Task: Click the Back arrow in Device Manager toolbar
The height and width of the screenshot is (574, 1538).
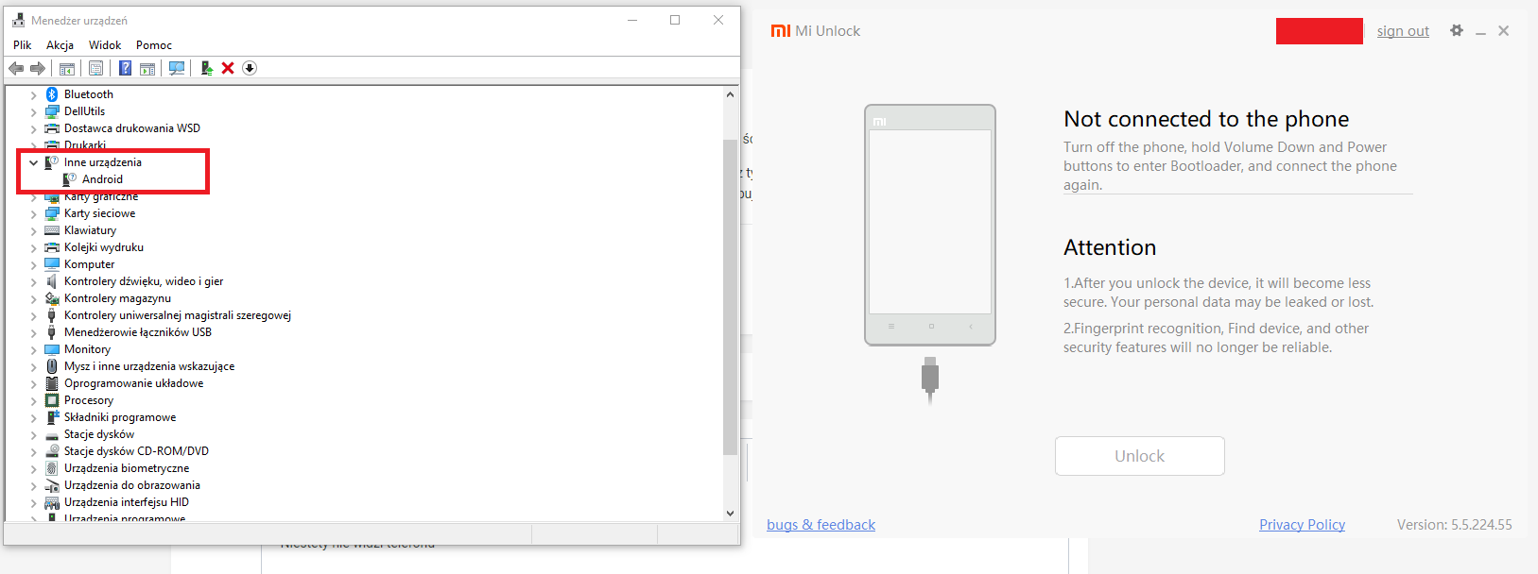Action: click(x=16, y=68)
